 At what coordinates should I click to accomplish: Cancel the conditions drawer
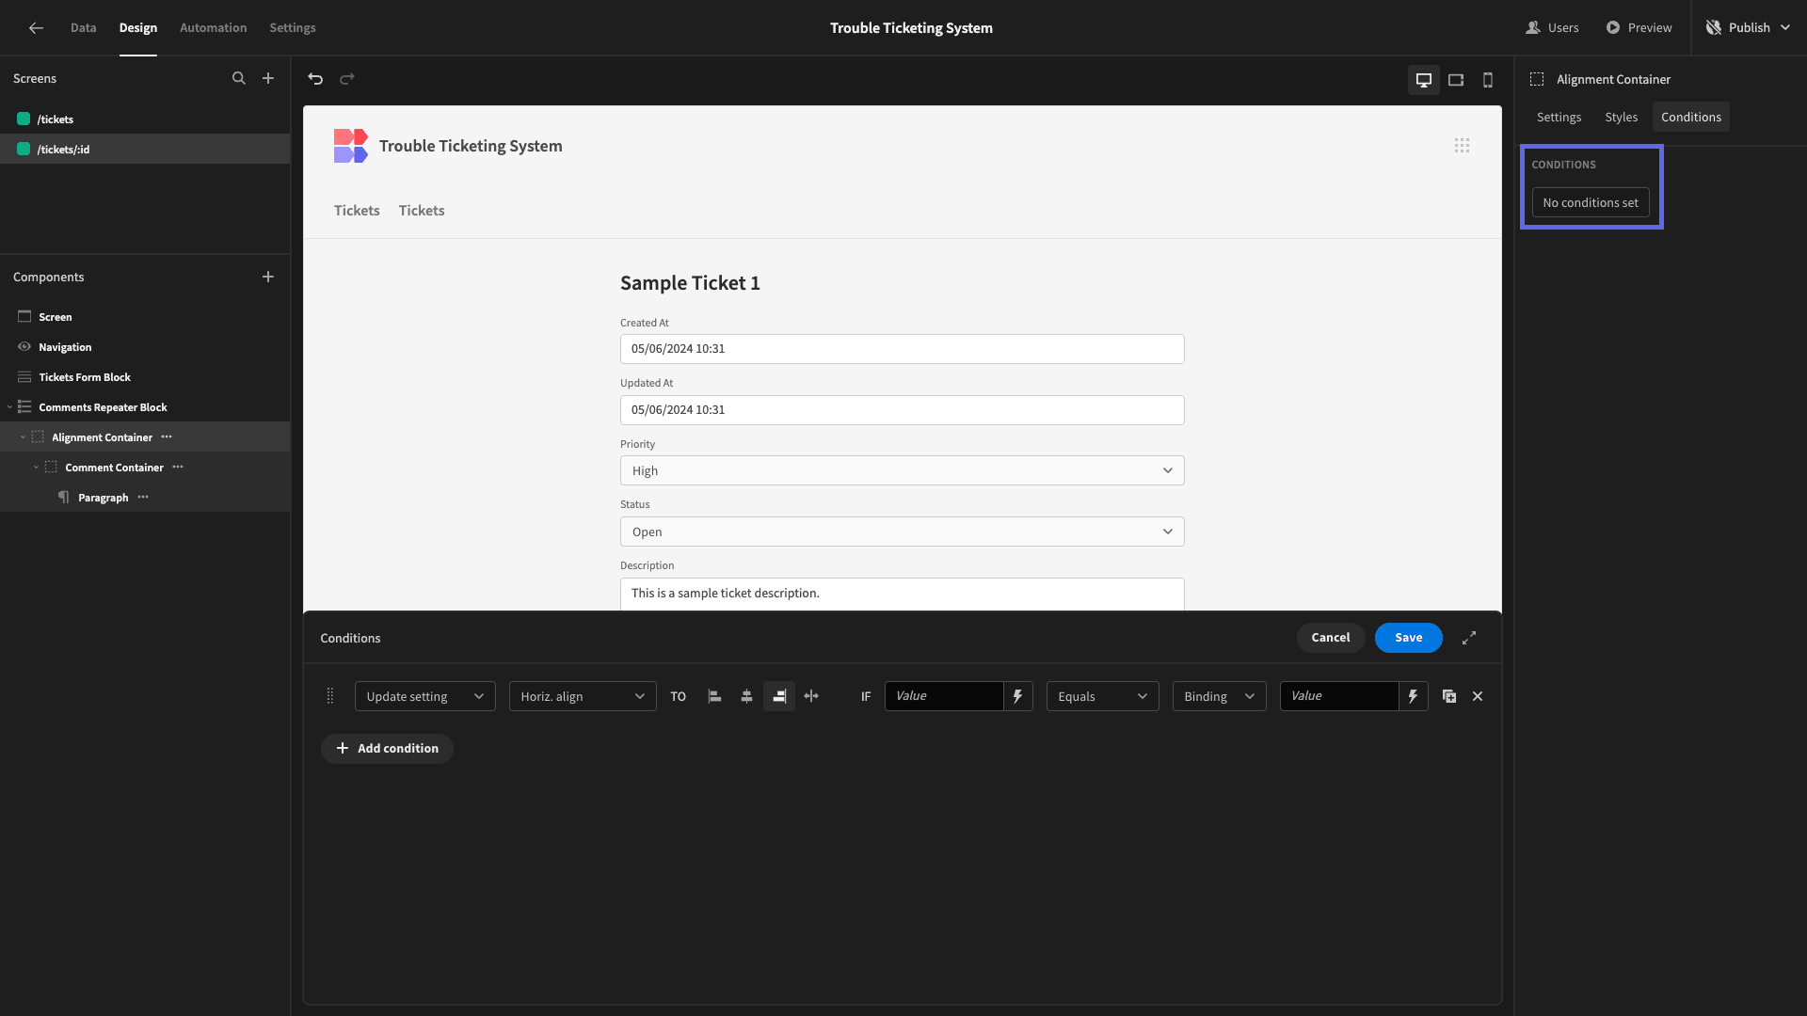pyautogui.click(x=1331, y=638)
